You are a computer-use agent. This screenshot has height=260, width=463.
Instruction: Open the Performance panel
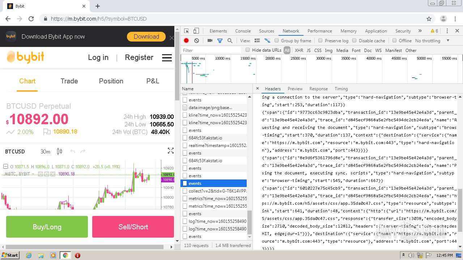(320, 31)
